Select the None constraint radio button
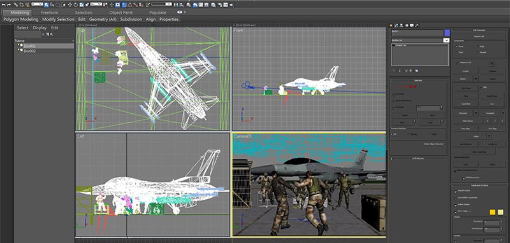The height and width of the screenshot is (243, 510). point(456,46)
